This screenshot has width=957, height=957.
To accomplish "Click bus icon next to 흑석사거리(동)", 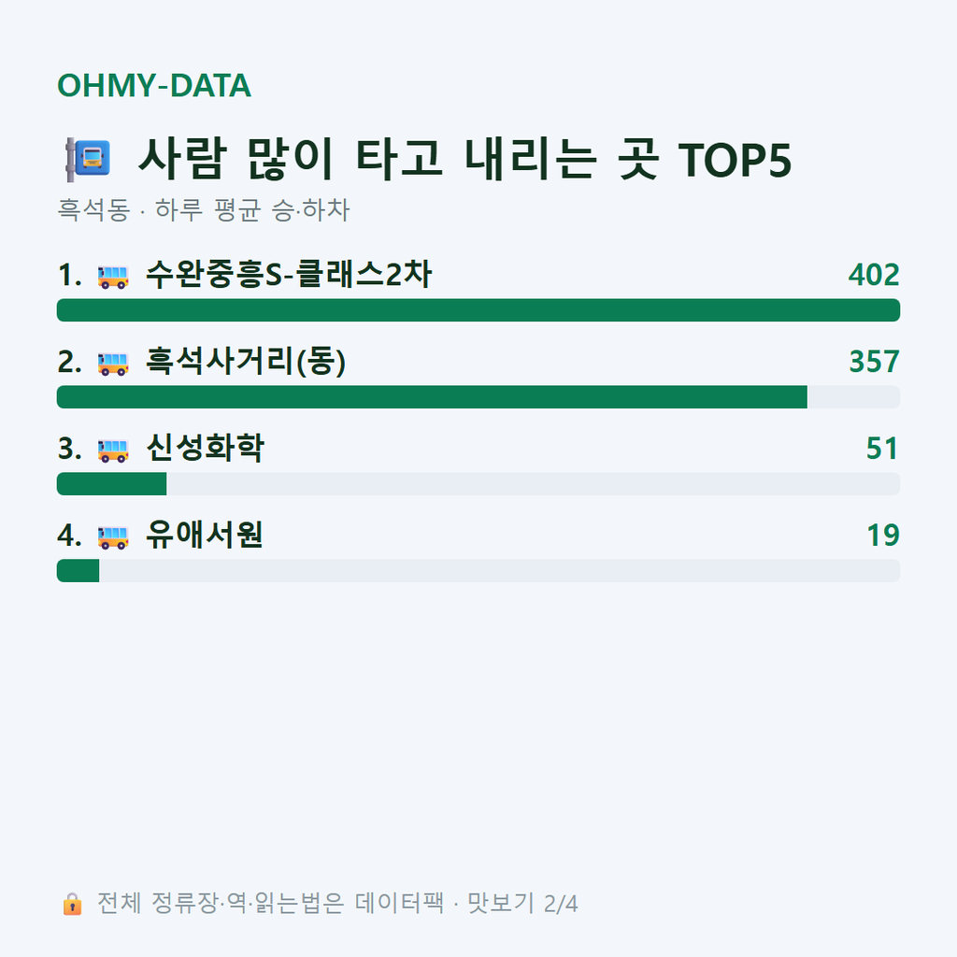I will 113,364.
